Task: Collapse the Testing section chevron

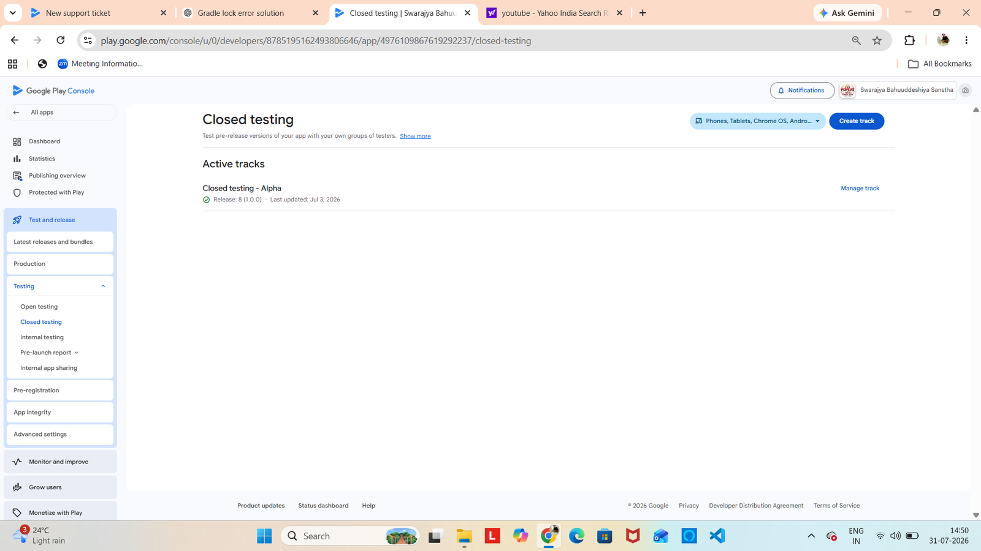Action: click(x=103, y=286)
